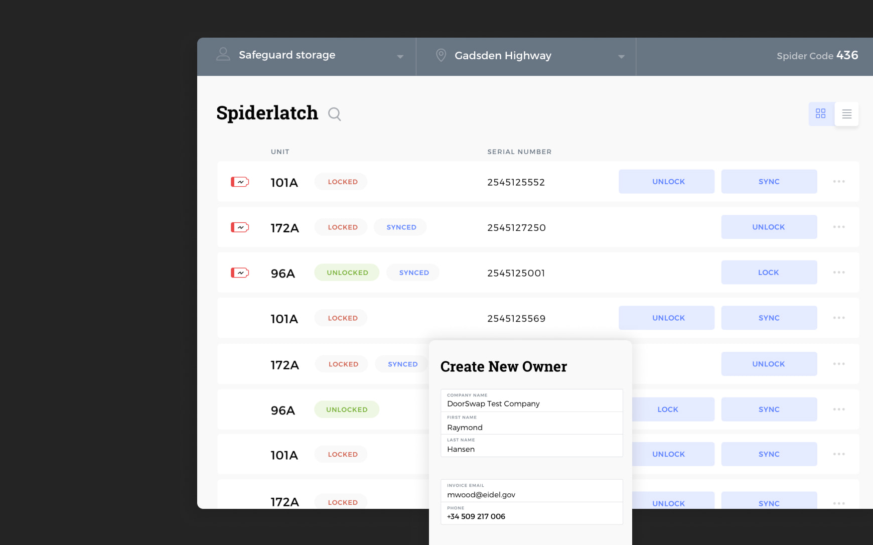Open more options for serial 2545125552
This screenshot has width=873, height=545.
point(838,182)
